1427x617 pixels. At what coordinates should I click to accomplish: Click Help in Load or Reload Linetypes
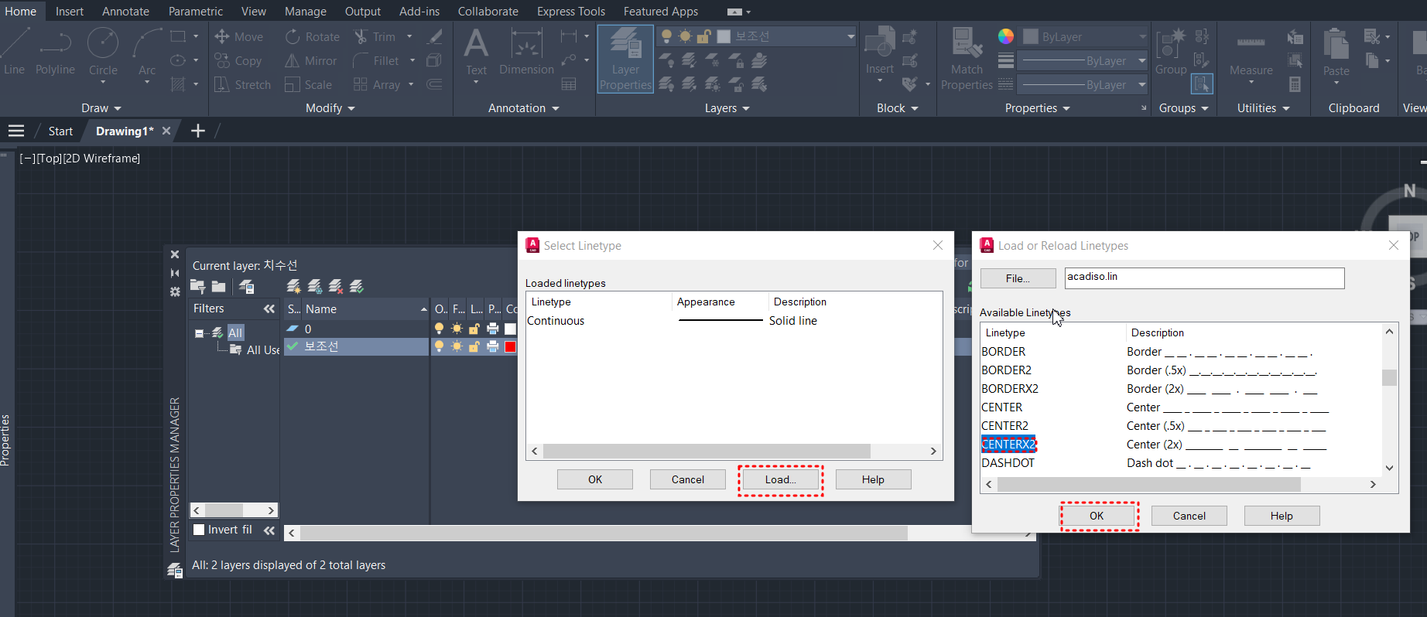1282,516
